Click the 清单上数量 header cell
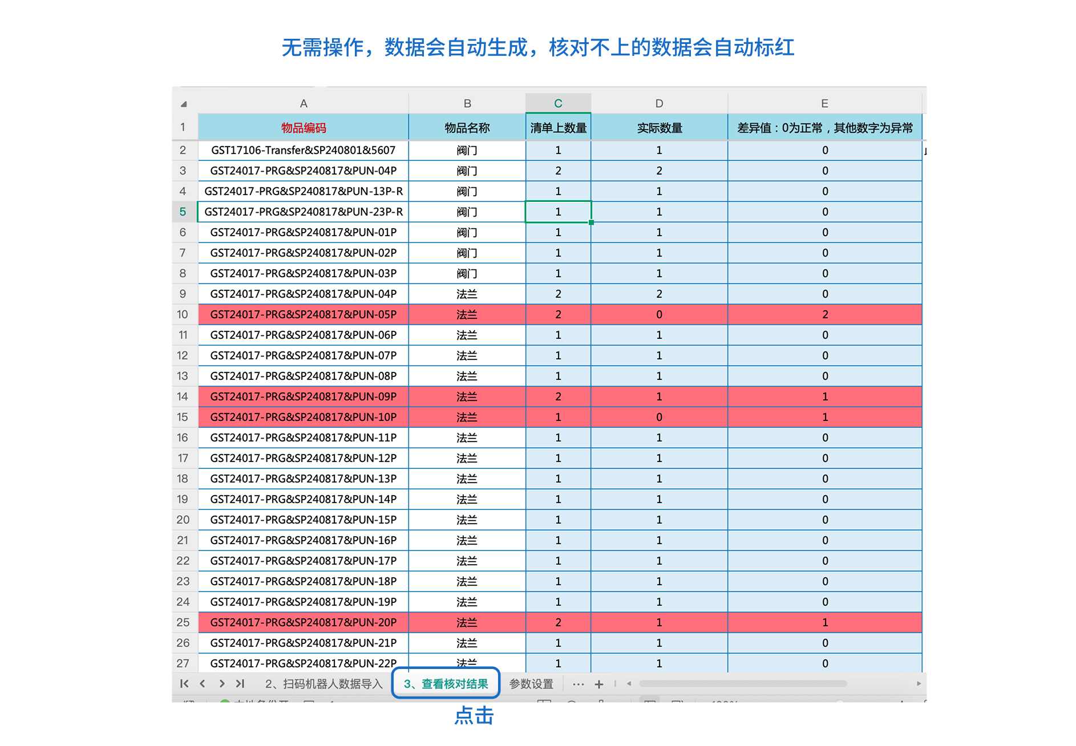This screenshot has width=1076, height=746. click(x=558, y=127)
